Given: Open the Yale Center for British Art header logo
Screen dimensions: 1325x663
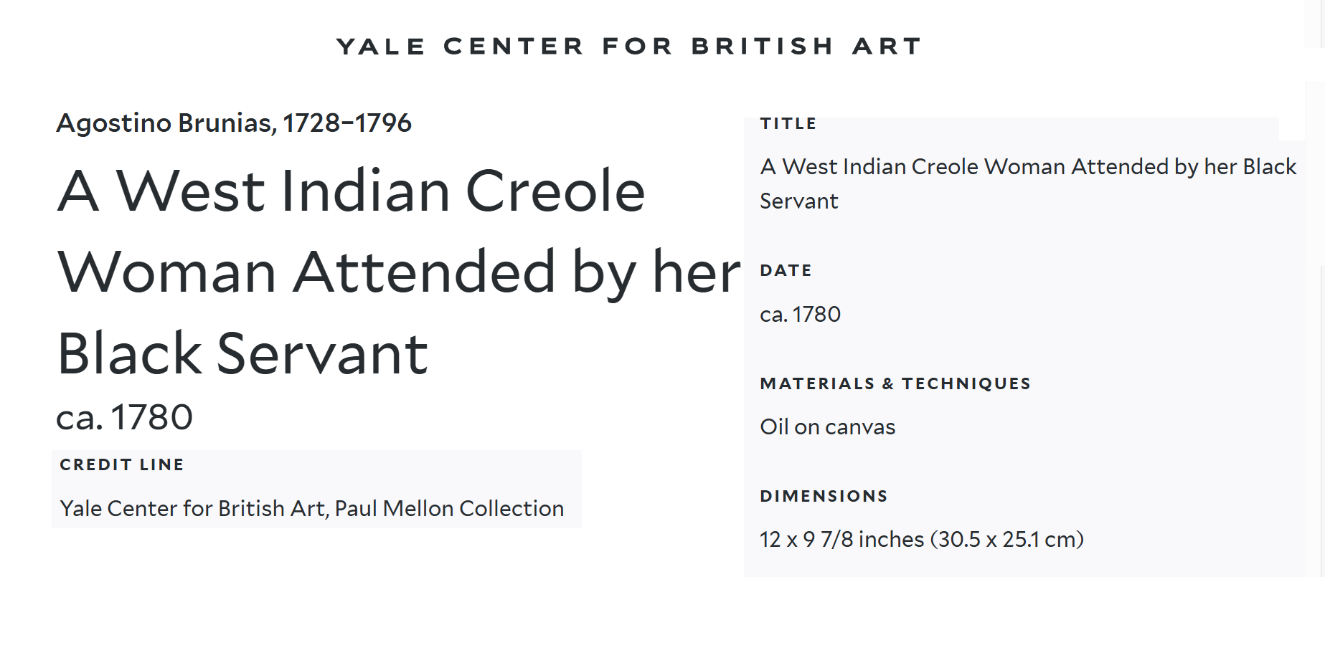Looking at the screenshot, I should [x=629, y=47].
